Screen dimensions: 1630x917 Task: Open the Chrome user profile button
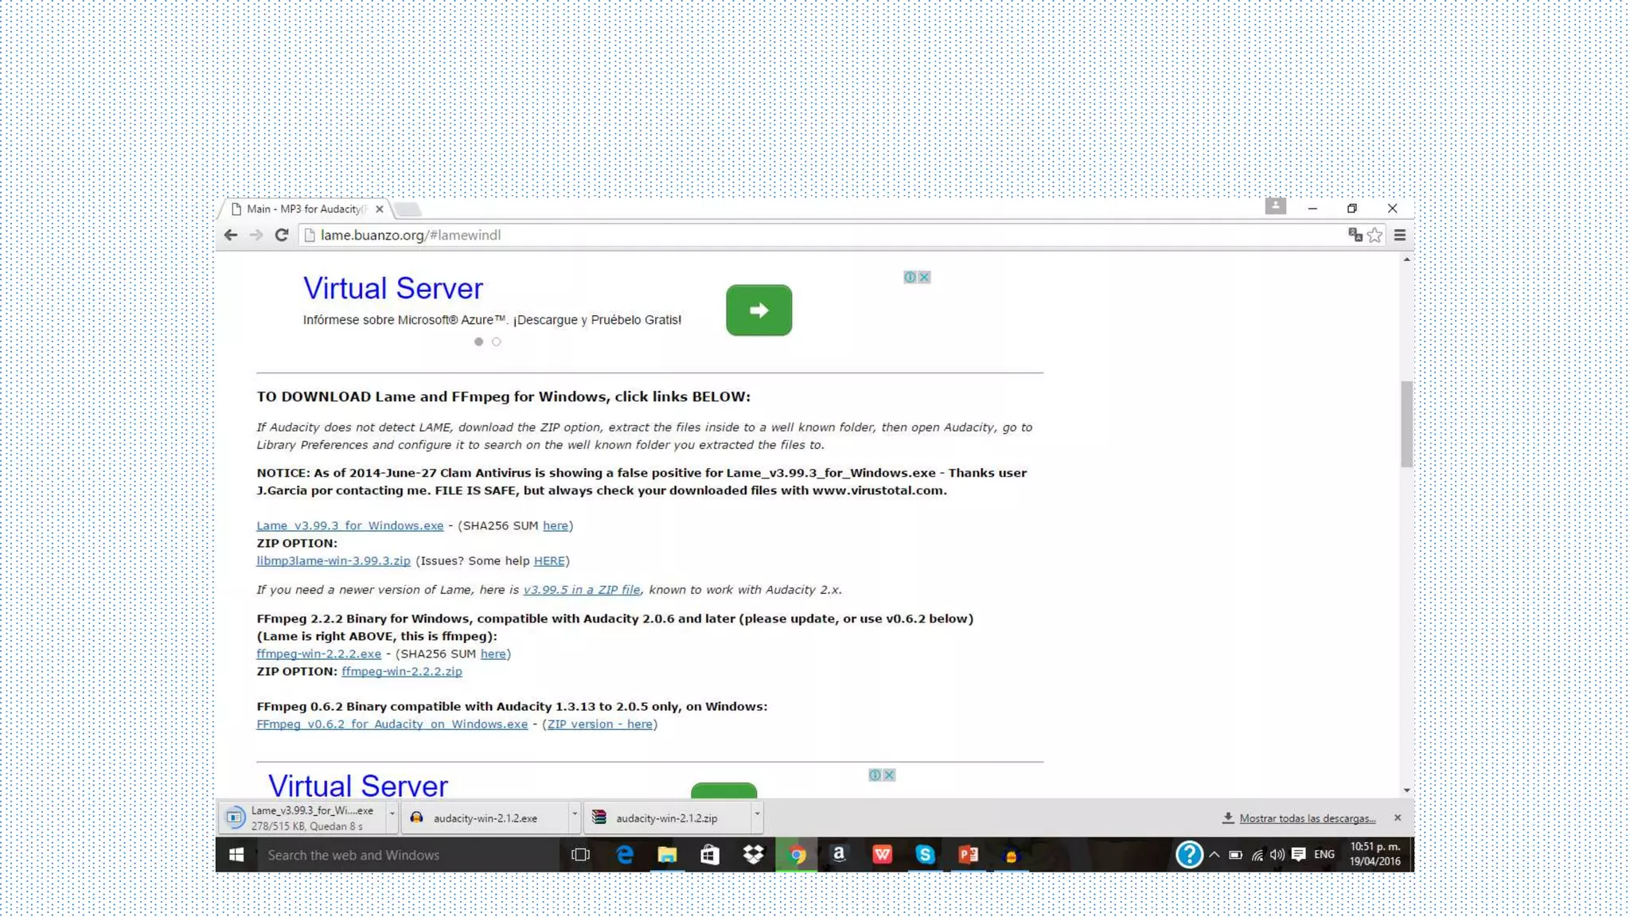(x=1275, y=206)
